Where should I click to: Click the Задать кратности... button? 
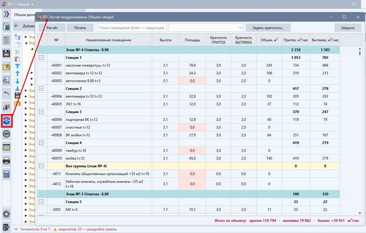click(x=268, y=27)
